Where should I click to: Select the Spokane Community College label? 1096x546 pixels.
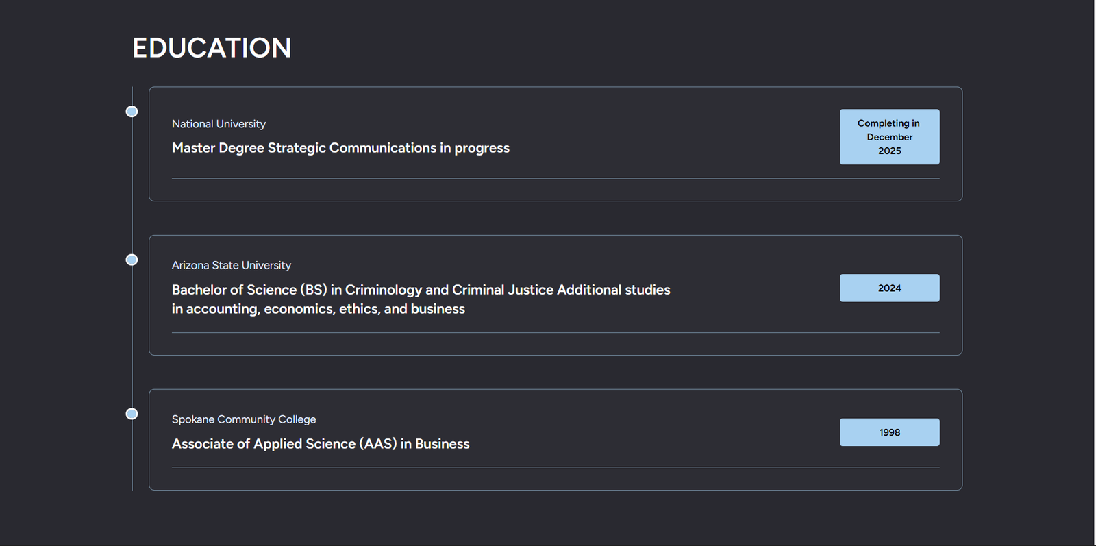pos(244,419)
